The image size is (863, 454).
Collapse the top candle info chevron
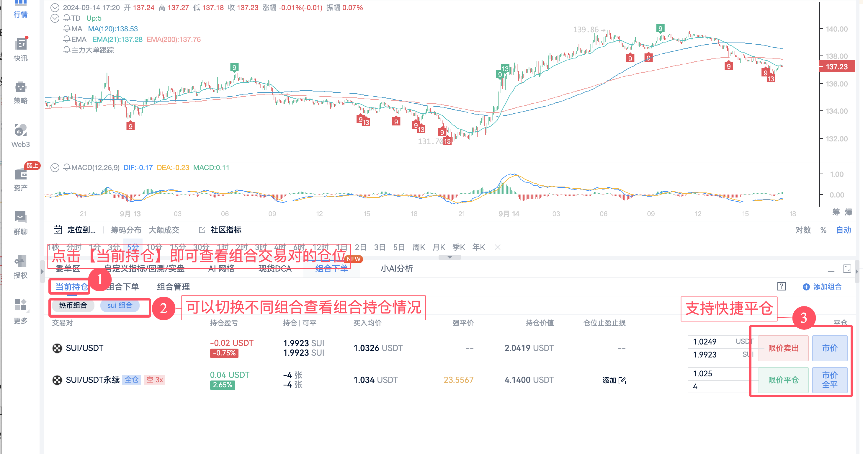point(55,7)
